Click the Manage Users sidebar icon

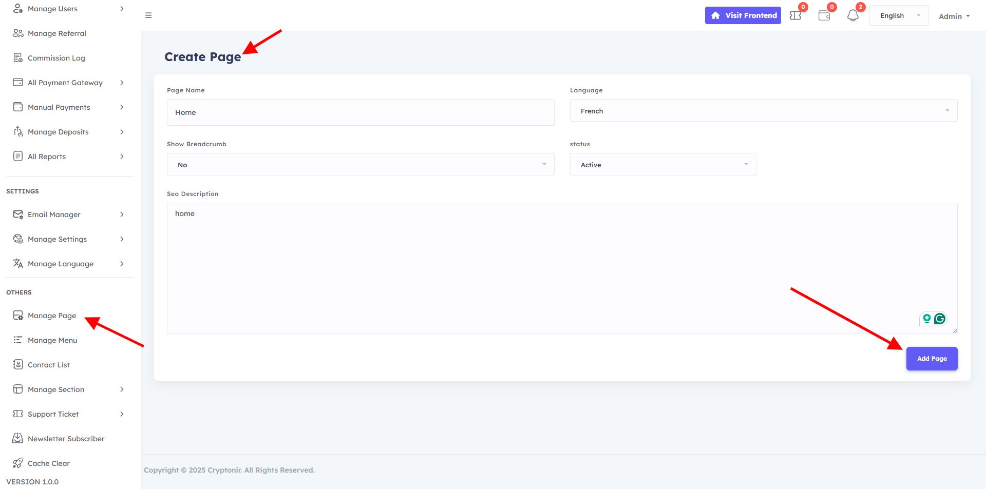(18, 9)
